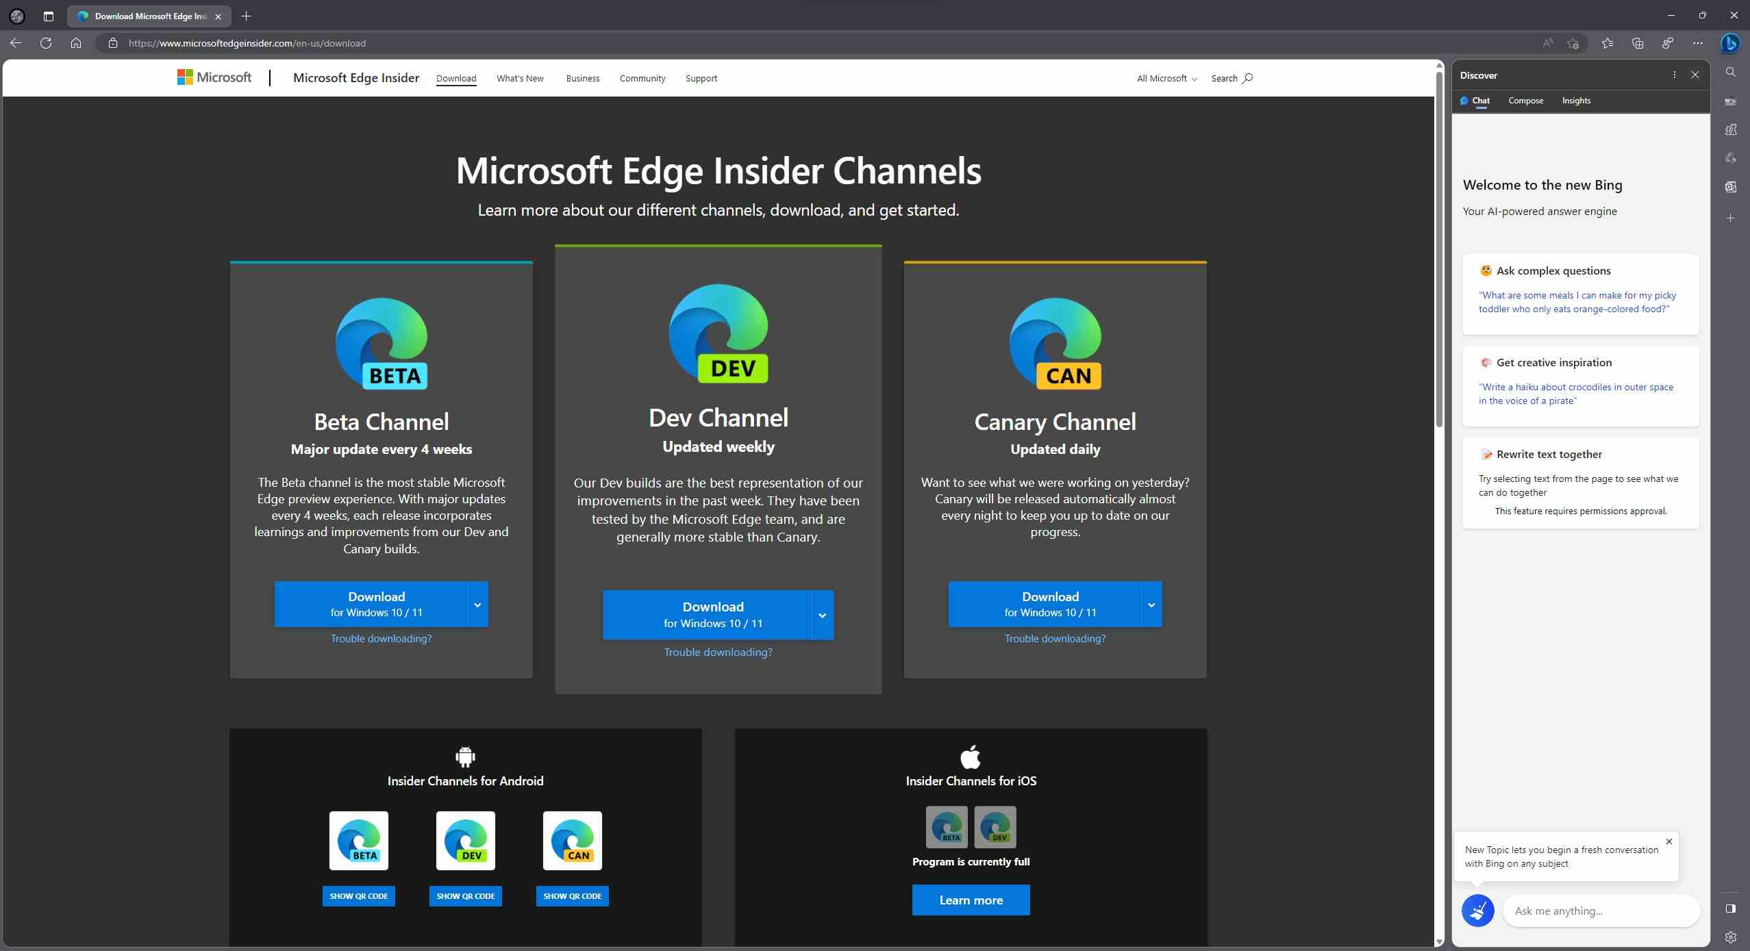Screen dimensions: 1750x951
Task: Select the Download nav item
Action: 456,78
